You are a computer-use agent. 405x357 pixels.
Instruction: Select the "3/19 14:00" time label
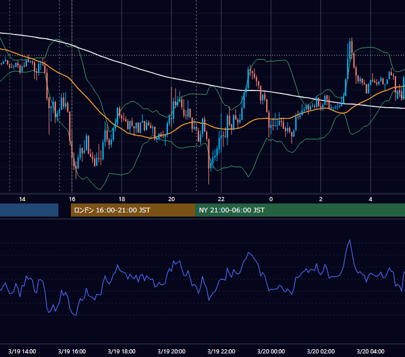tap(22, 351)
